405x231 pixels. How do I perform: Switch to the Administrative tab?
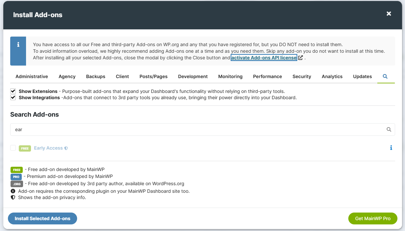point(32,76)
